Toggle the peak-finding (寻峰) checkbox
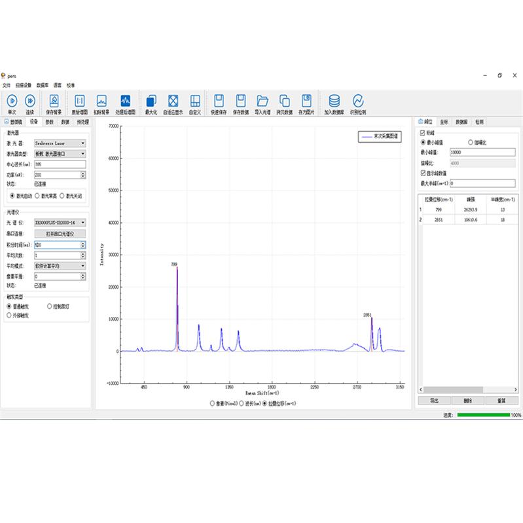This screenshot has height=523, width=523. pyautogui.click(x=422, y=132)
